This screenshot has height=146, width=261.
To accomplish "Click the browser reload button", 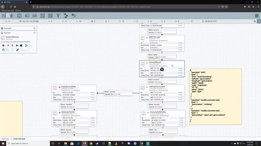I will click(x=11, y=7).
